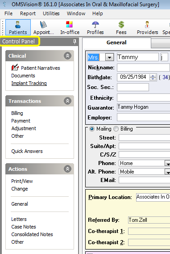
Task: Open the Implant Tracking link
Action: [29, 83]
